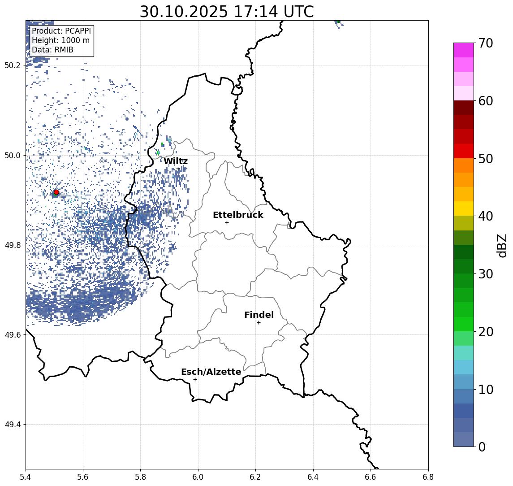Click the longitude tick label 5.8
513x486 pixels.
140,477
